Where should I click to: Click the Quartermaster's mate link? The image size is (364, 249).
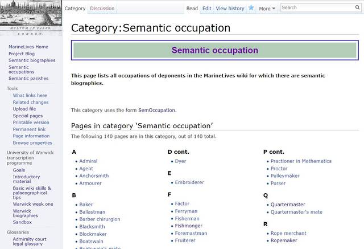(x=296, y=212)
